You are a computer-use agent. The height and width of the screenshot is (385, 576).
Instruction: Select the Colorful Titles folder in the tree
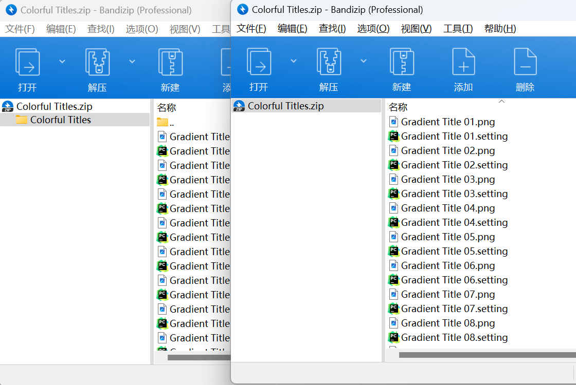coord(60,120)
